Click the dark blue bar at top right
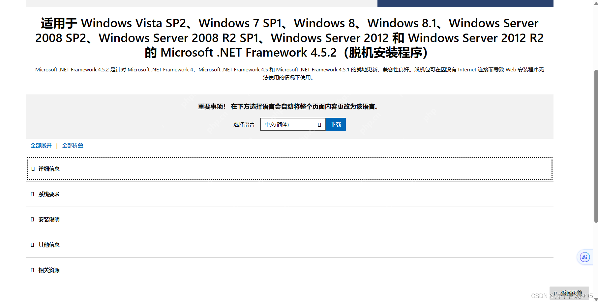 coord(465,3)
